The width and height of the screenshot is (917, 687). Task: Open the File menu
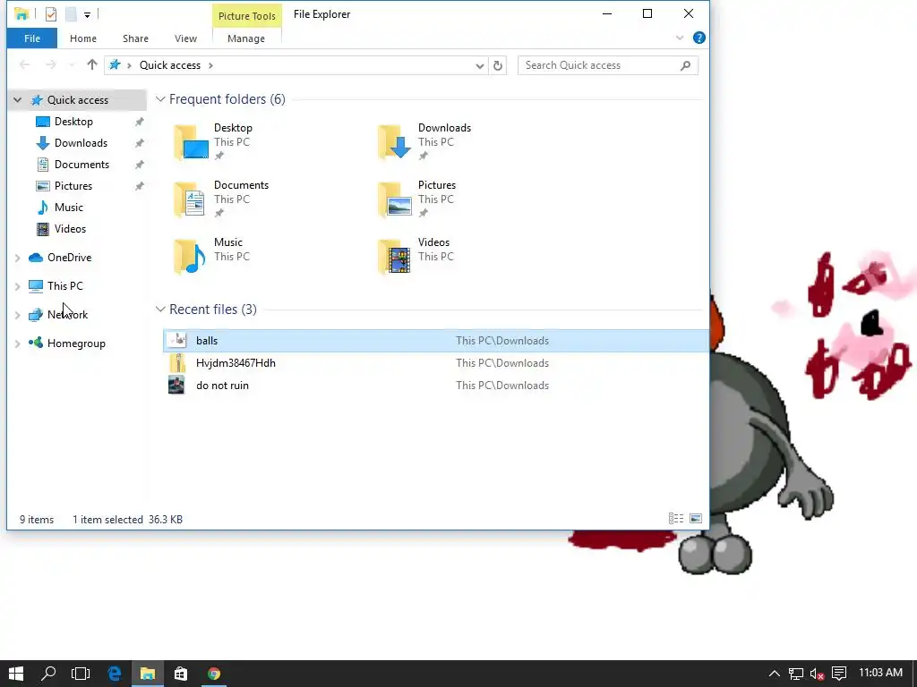coord(32,38)
